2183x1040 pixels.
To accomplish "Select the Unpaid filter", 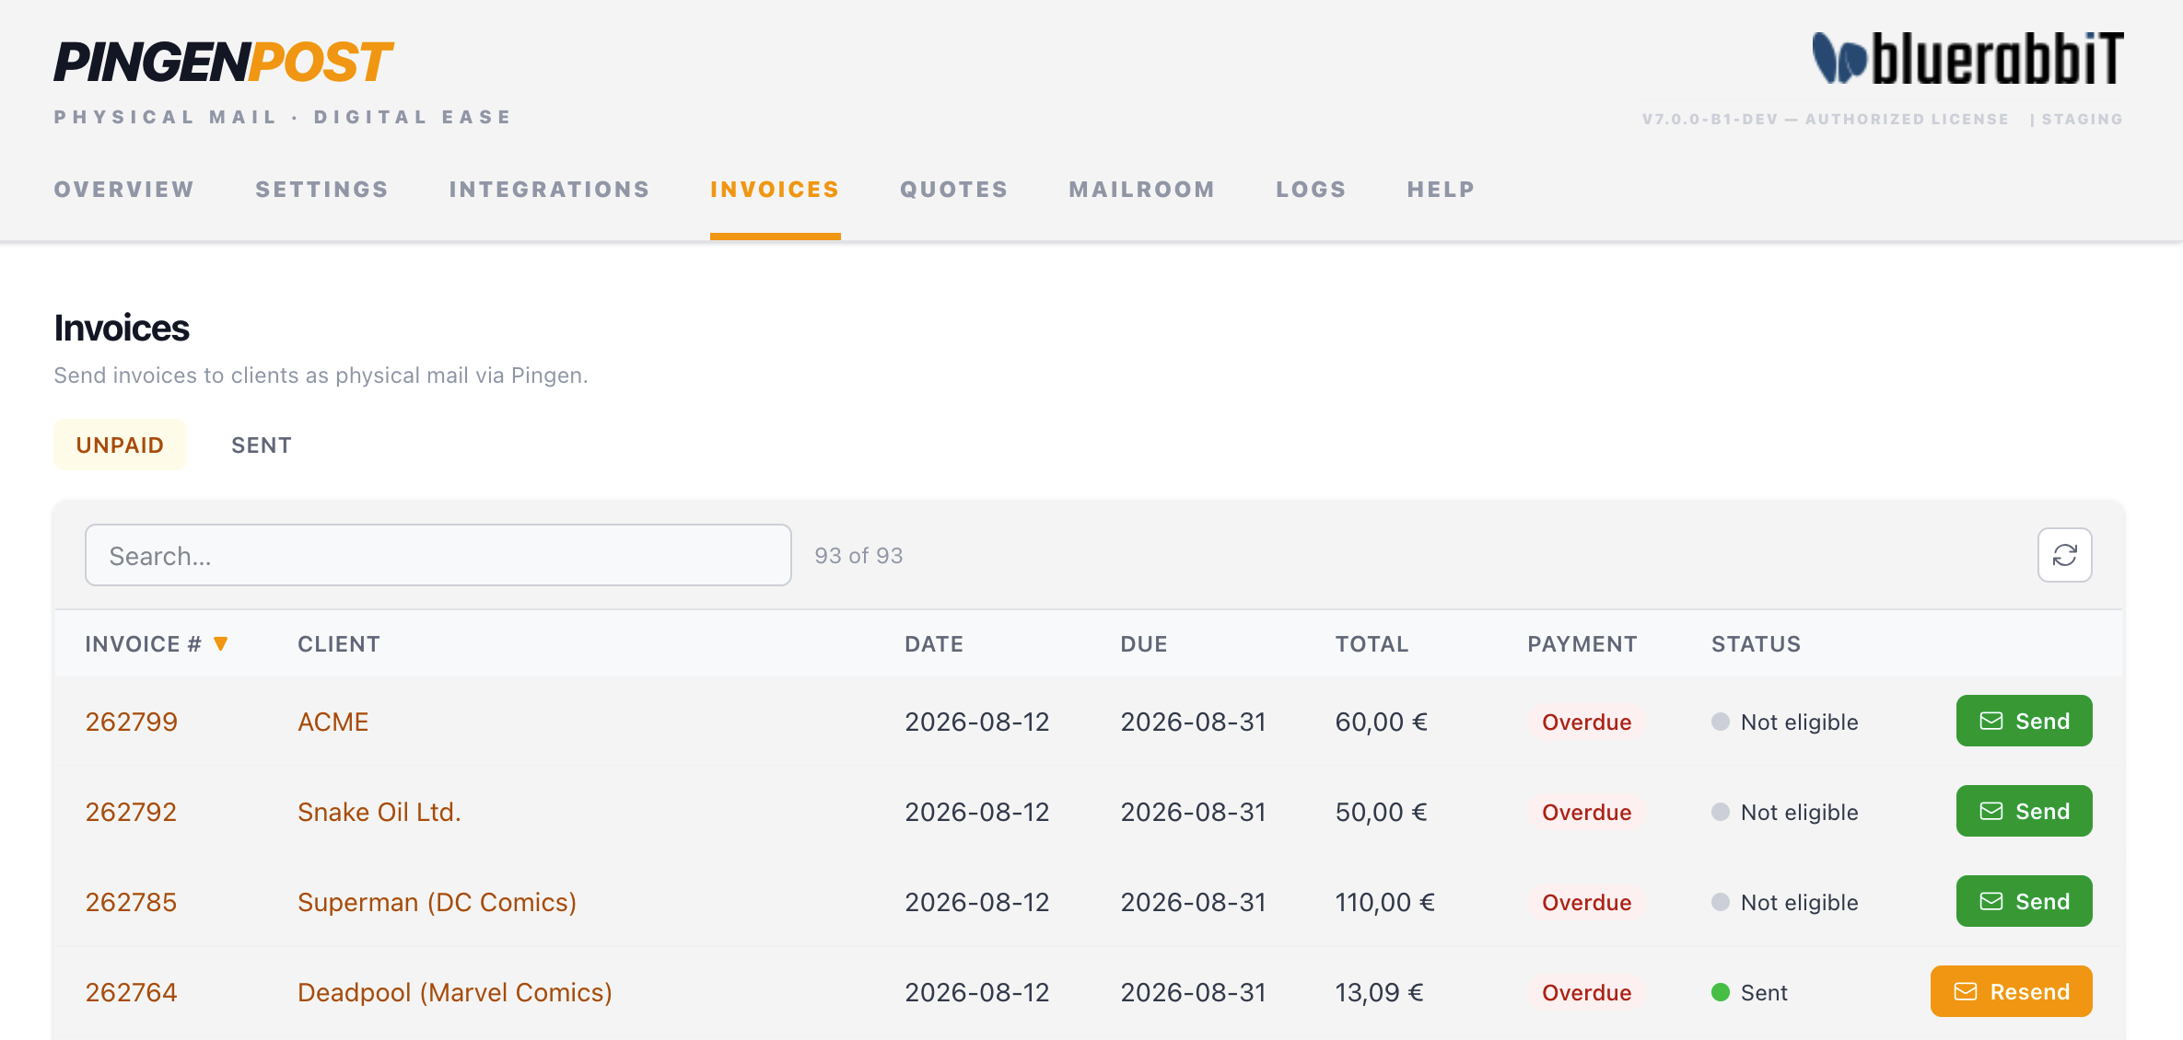I will tap(120, 445).
